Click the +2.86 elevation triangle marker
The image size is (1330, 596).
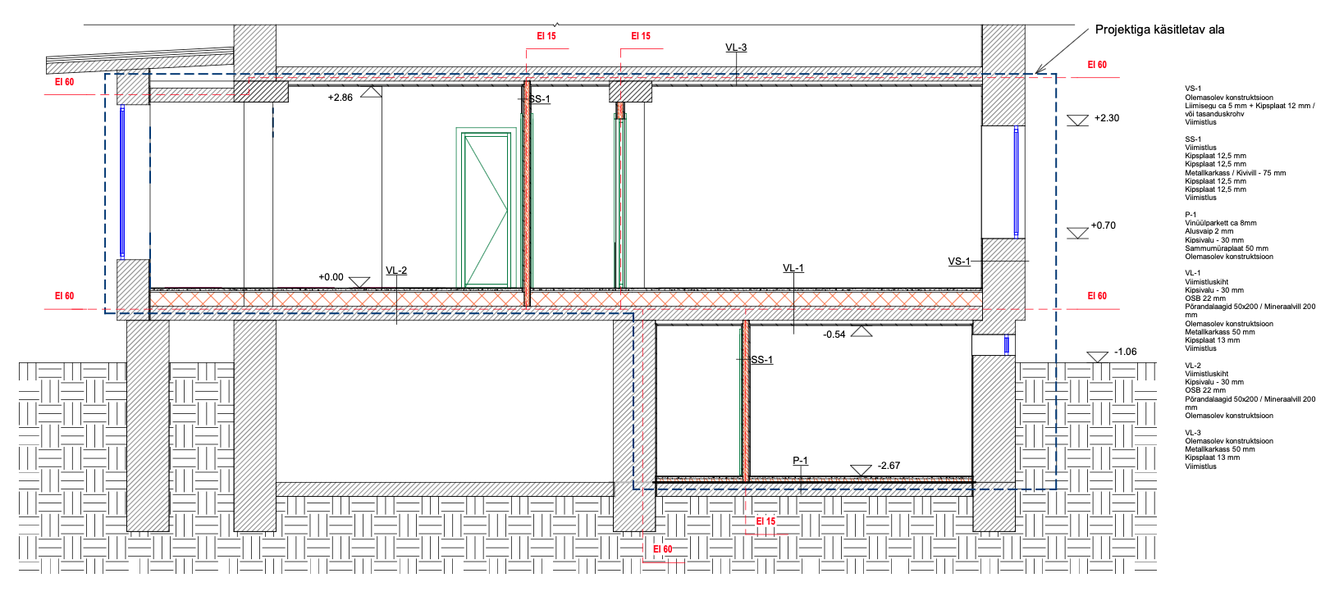(371, 93)
